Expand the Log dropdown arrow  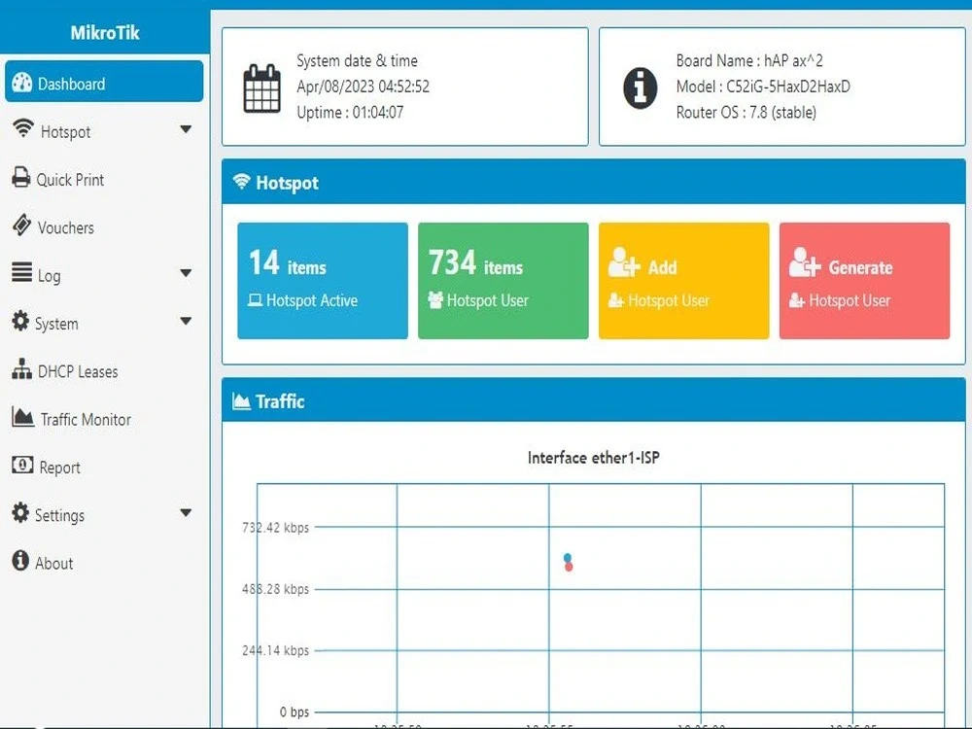(186, 273)
